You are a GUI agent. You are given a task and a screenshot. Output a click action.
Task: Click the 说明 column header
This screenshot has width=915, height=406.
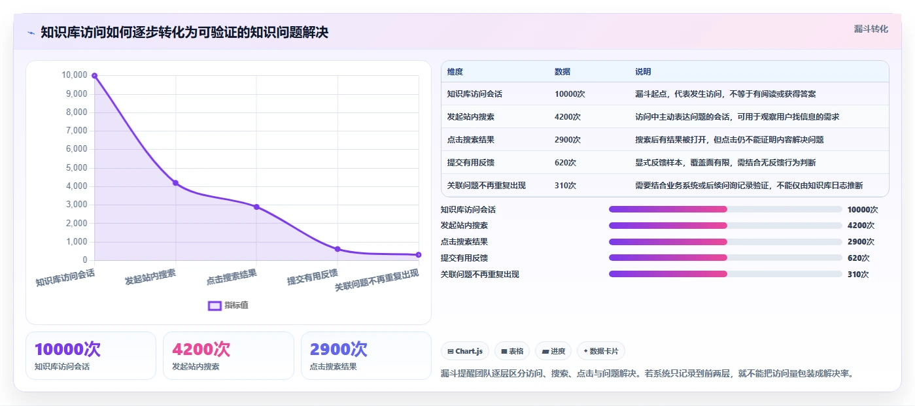(643, 72)
